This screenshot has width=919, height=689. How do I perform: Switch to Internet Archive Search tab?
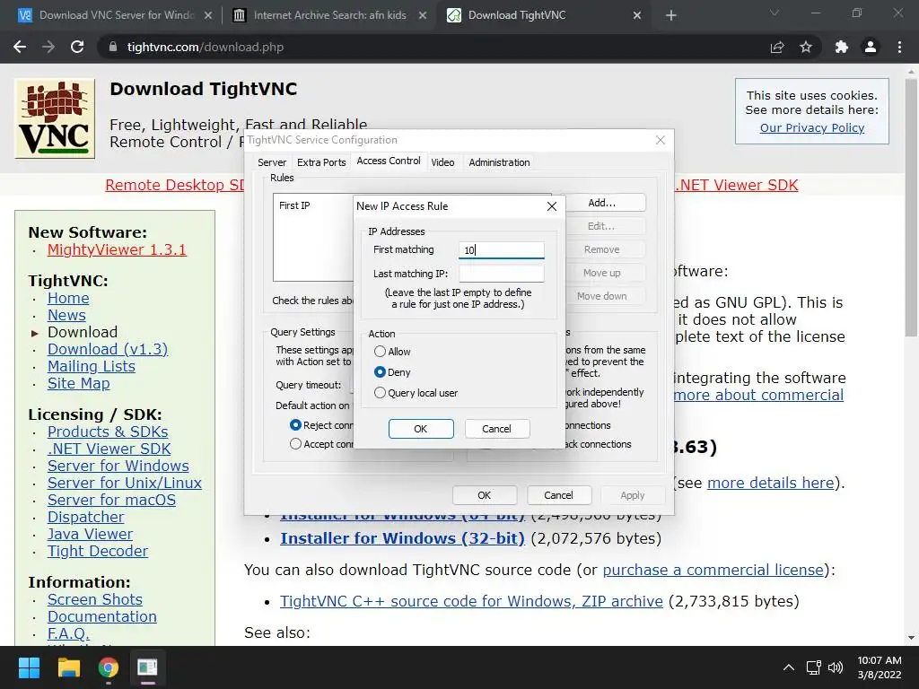[x=328, y=15]
